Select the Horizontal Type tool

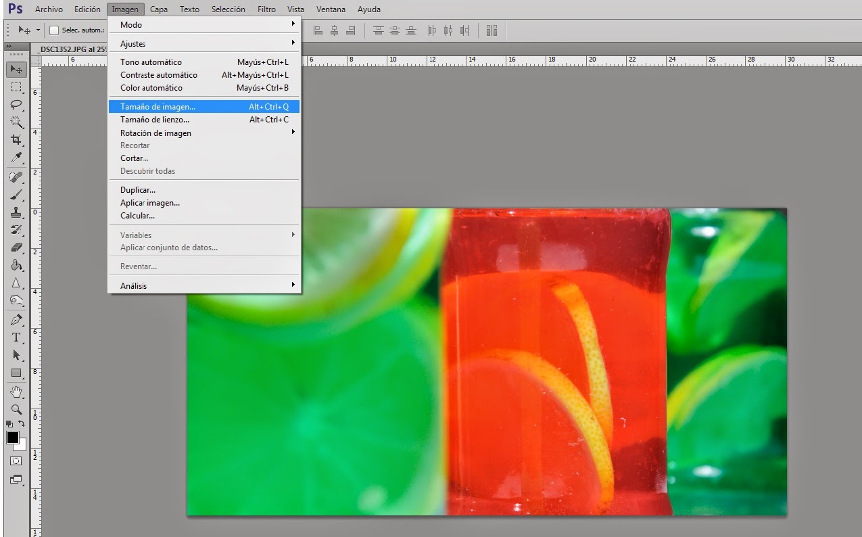pyautogui.click(x=16, y=337)
